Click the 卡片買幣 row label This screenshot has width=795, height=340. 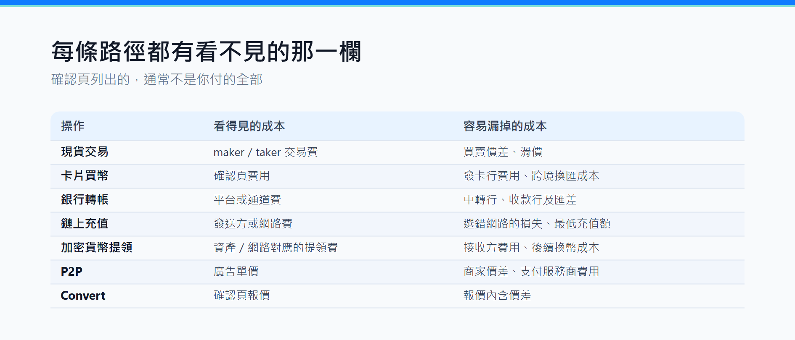(x=85, y=175)
